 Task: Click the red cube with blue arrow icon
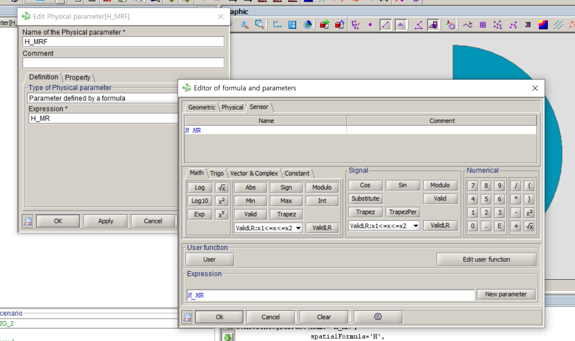(x=340, y=25)
